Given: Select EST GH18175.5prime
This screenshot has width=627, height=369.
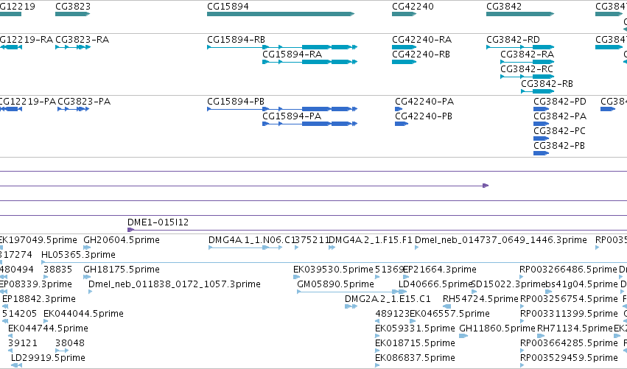Looking at the screenshot, I should [x=121, y=270].
